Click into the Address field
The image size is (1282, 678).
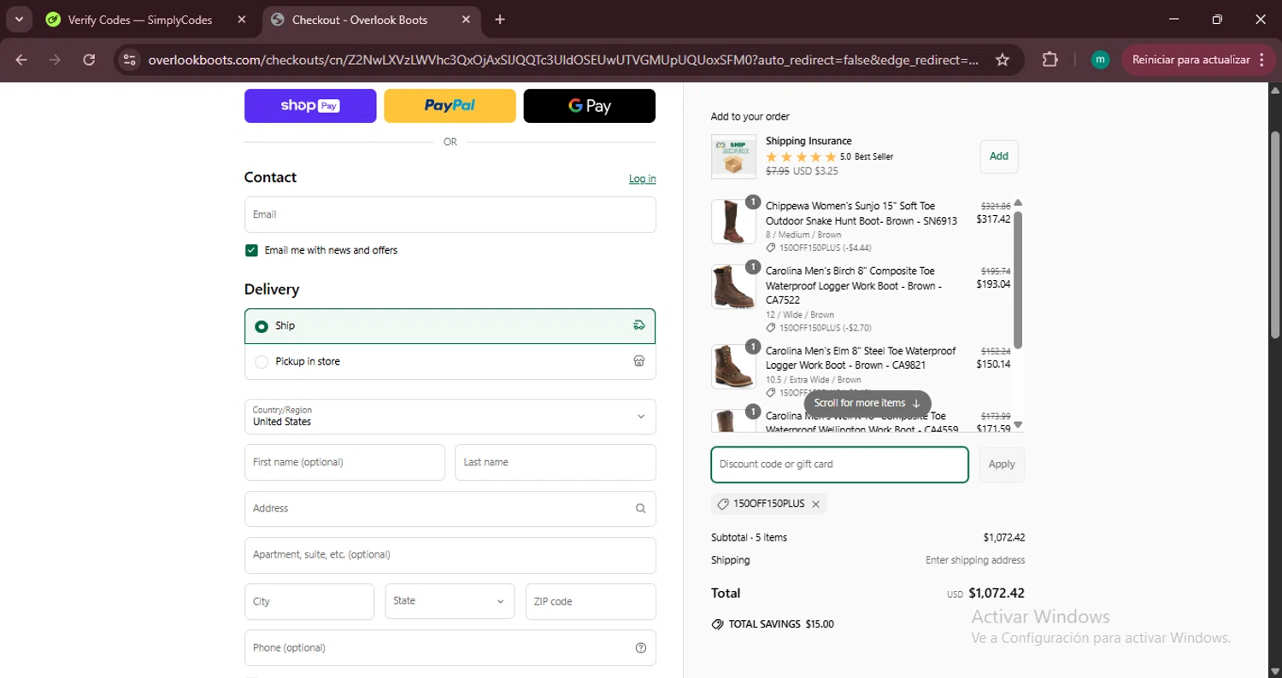[x=450, y=508]
